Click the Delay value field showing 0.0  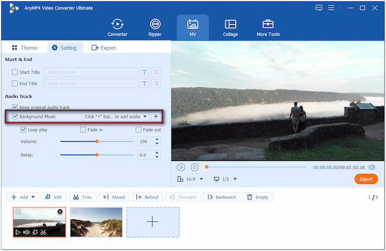pyautogui.click(x=145, y=155)
